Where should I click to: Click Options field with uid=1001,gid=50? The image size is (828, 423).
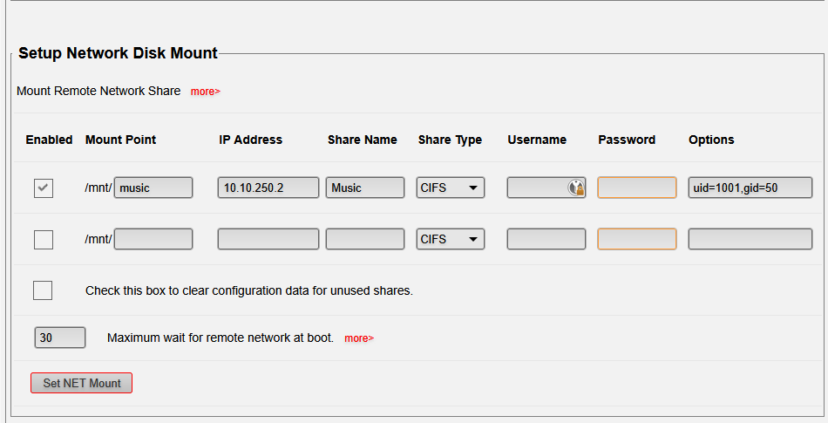[750, 188]
